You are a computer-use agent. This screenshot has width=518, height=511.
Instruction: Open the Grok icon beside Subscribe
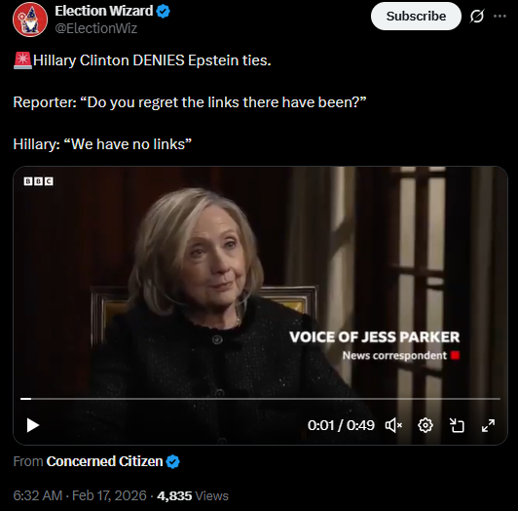pos(477,16)
